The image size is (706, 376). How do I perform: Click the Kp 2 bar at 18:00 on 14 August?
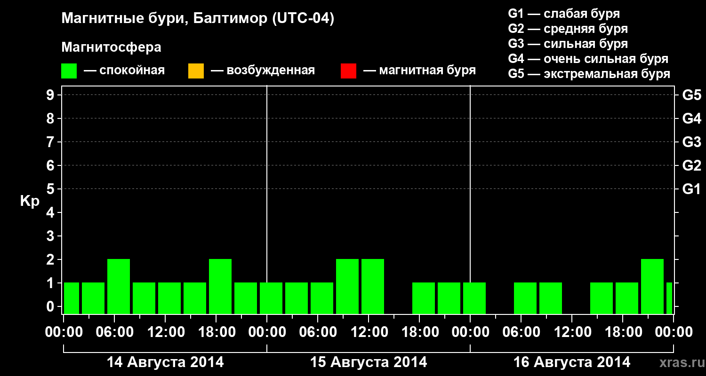point(220,286)
